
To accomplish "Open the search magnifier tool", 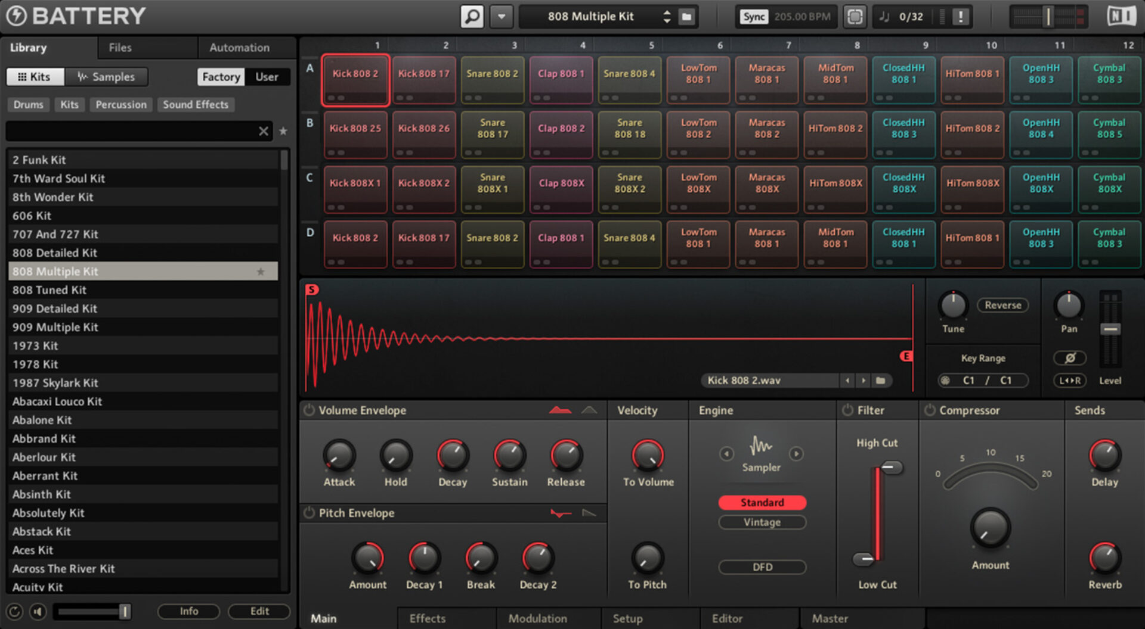I will point(472,16).
